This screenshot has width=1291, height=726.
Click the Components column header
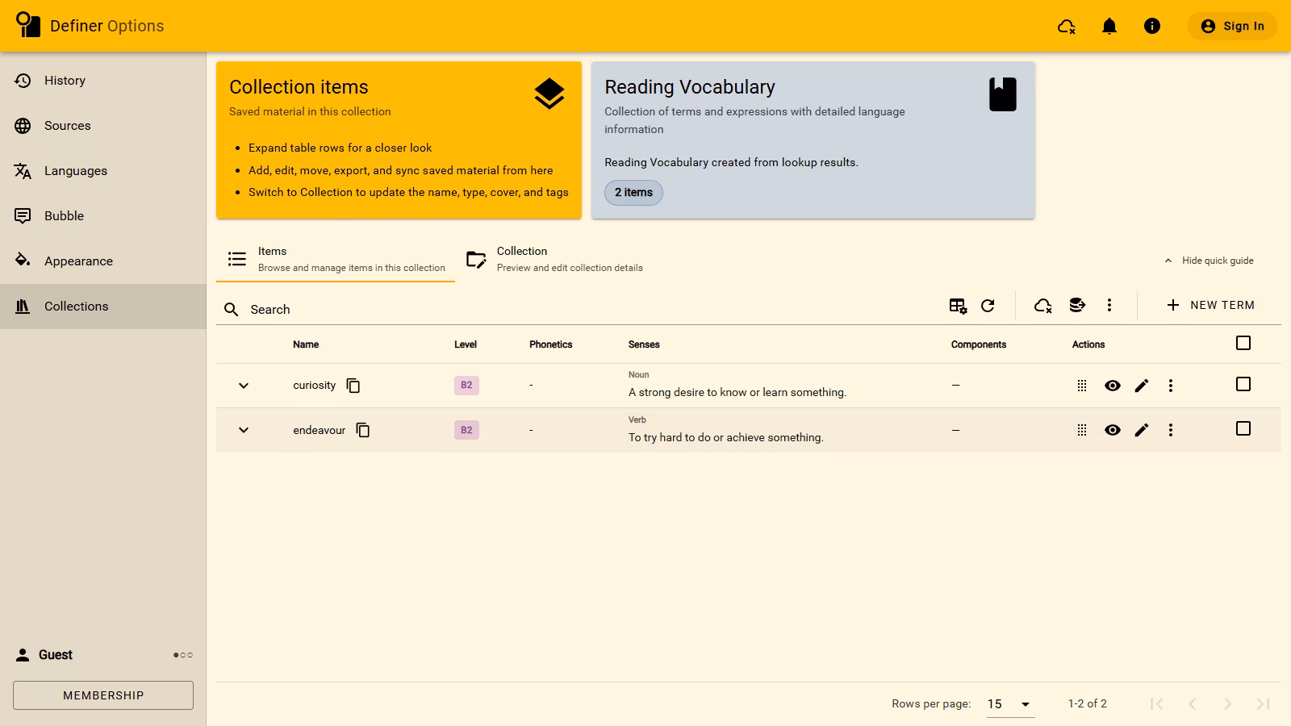979,344
